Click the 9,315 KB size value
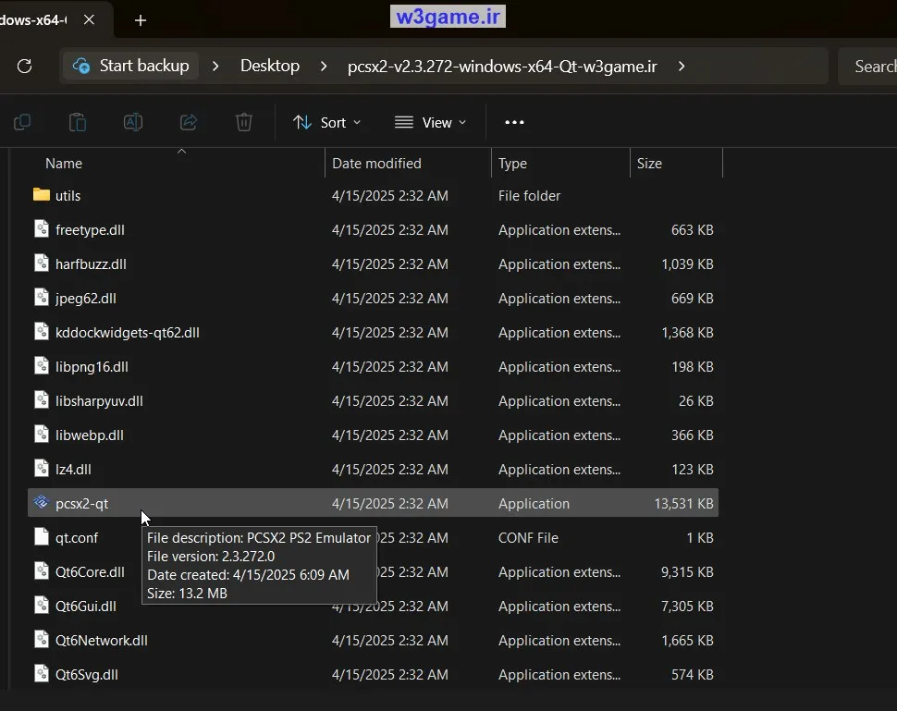 point(687,572)
